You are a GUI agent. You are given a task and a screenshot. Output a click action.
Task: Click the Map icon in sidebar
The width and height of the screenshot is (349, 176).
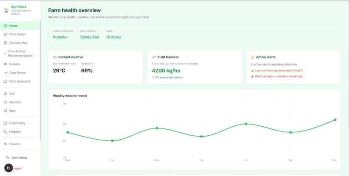tap(5, 111)
